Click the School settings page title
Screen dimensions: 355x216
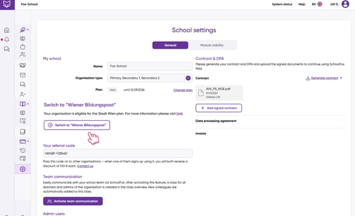click(194, 30)
